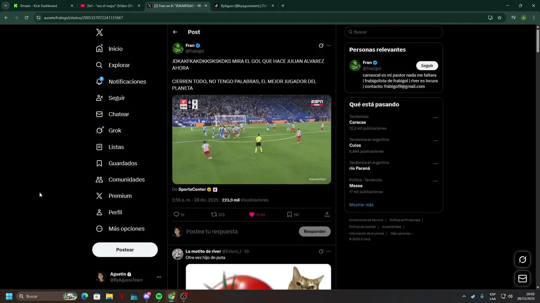540x303 pixels.
Task: Switch to the ByAguss TikTok tab
Action: point(244,6)
